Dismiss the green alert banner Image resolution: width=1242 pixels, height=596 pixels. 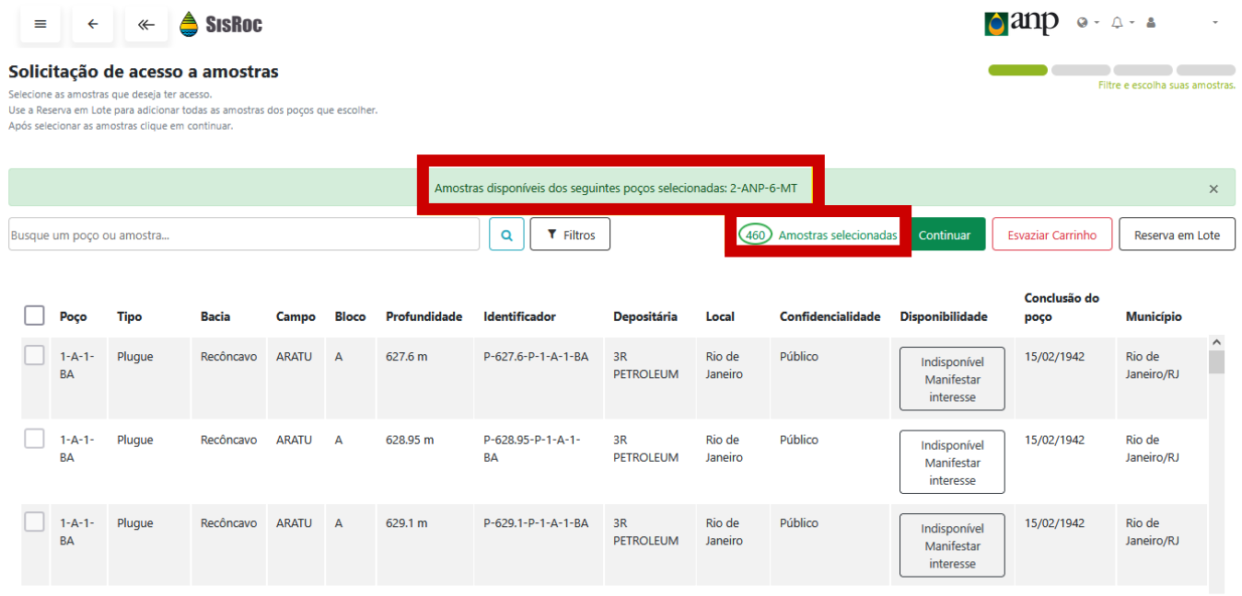pyautogui.click(x=1213, y=189)
